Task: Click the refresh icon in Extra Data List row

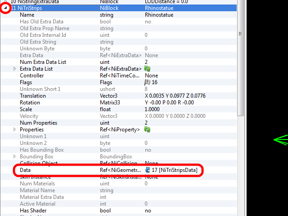Action: (147, 69)
